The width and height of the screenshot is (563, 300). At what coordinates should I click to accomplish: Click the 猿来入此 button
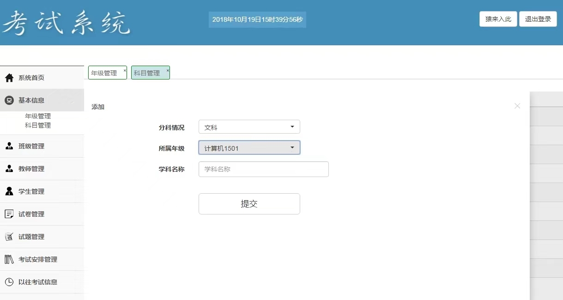(498, 19)
